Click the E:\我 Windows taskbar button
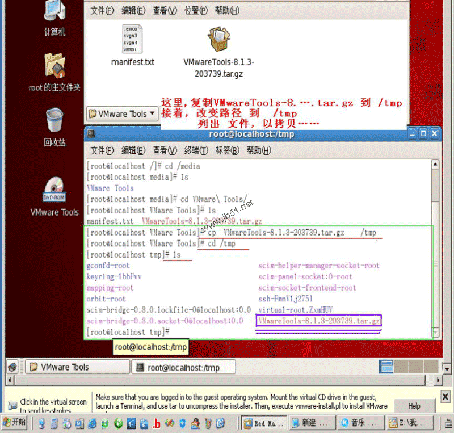Image resolution: width=454 pixels, height=433 pixels. point(410,423)
